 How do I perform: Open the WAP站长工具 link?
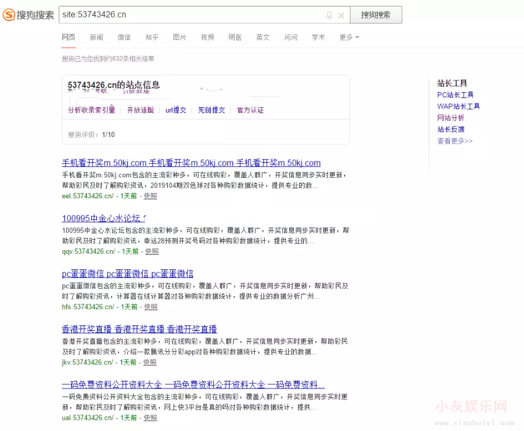(459, 106)
